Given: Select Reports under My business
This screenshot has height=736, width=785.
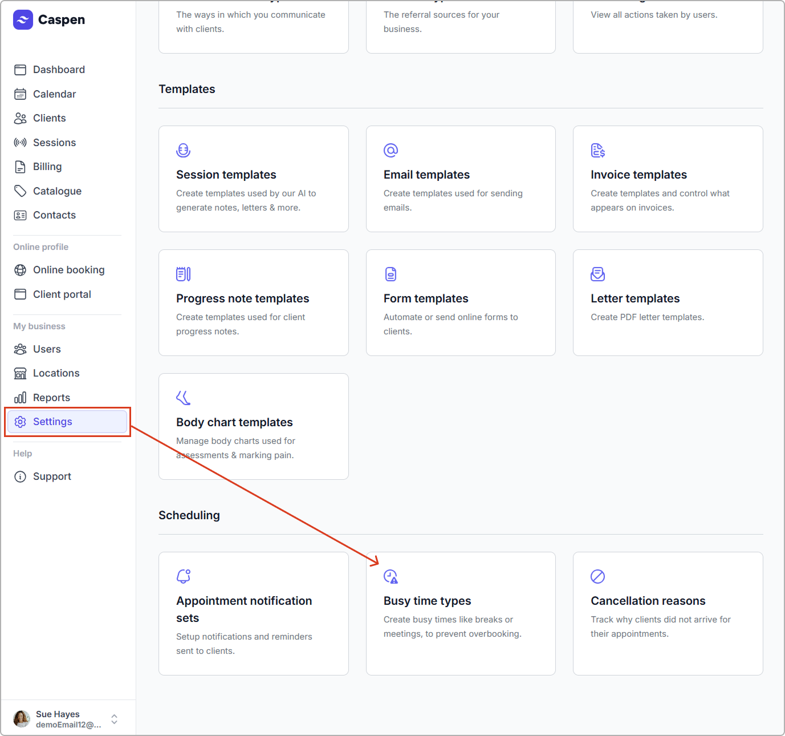Looking at the screenshot, I should point(51,398).
